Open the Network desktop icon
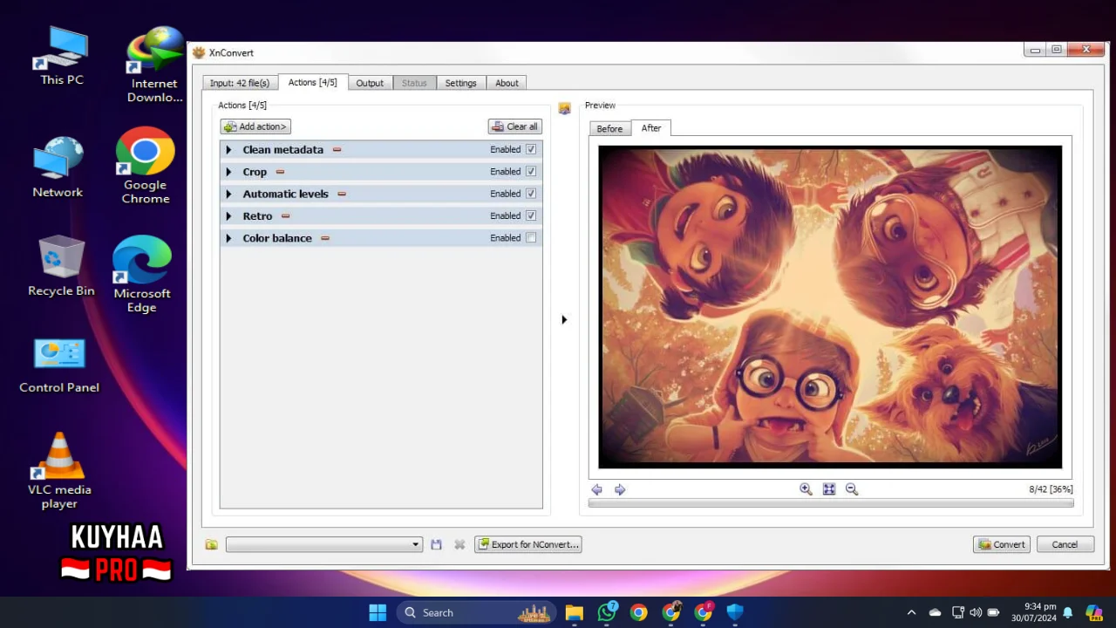The image size is (1116, 628). 58,167
